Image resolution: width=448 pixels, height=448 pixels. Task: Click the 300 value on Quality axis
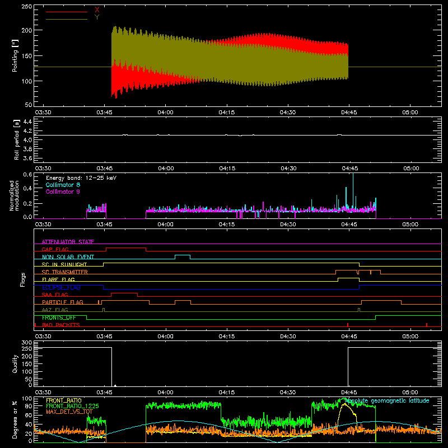pyautogui.click(x=27, y=342)
